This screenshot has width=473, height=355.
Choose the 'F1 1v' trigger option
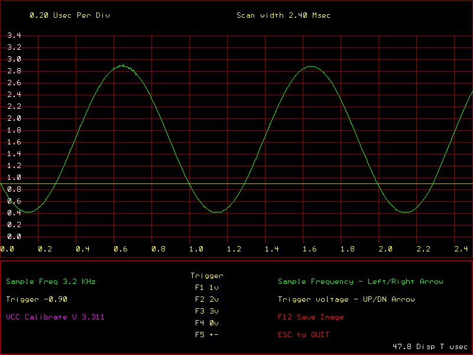point(206,288)
